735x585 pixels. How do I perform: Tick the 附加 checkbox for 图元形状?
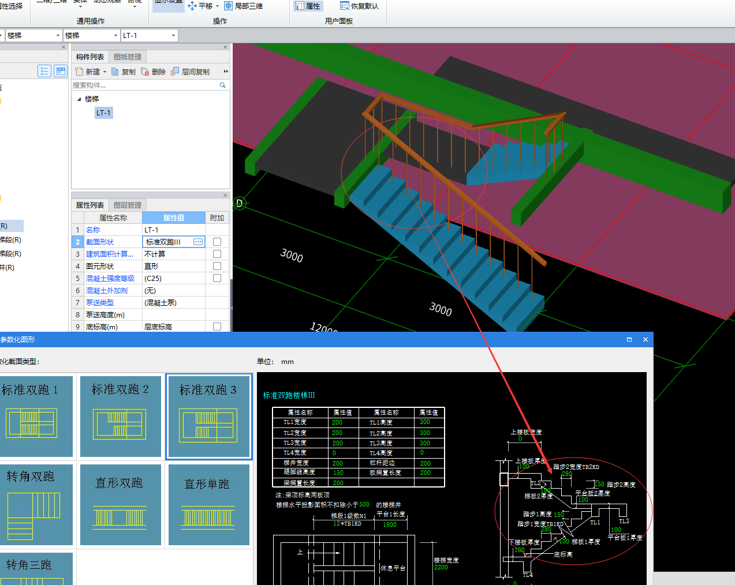pyautogui.click(x=217, y=266)
